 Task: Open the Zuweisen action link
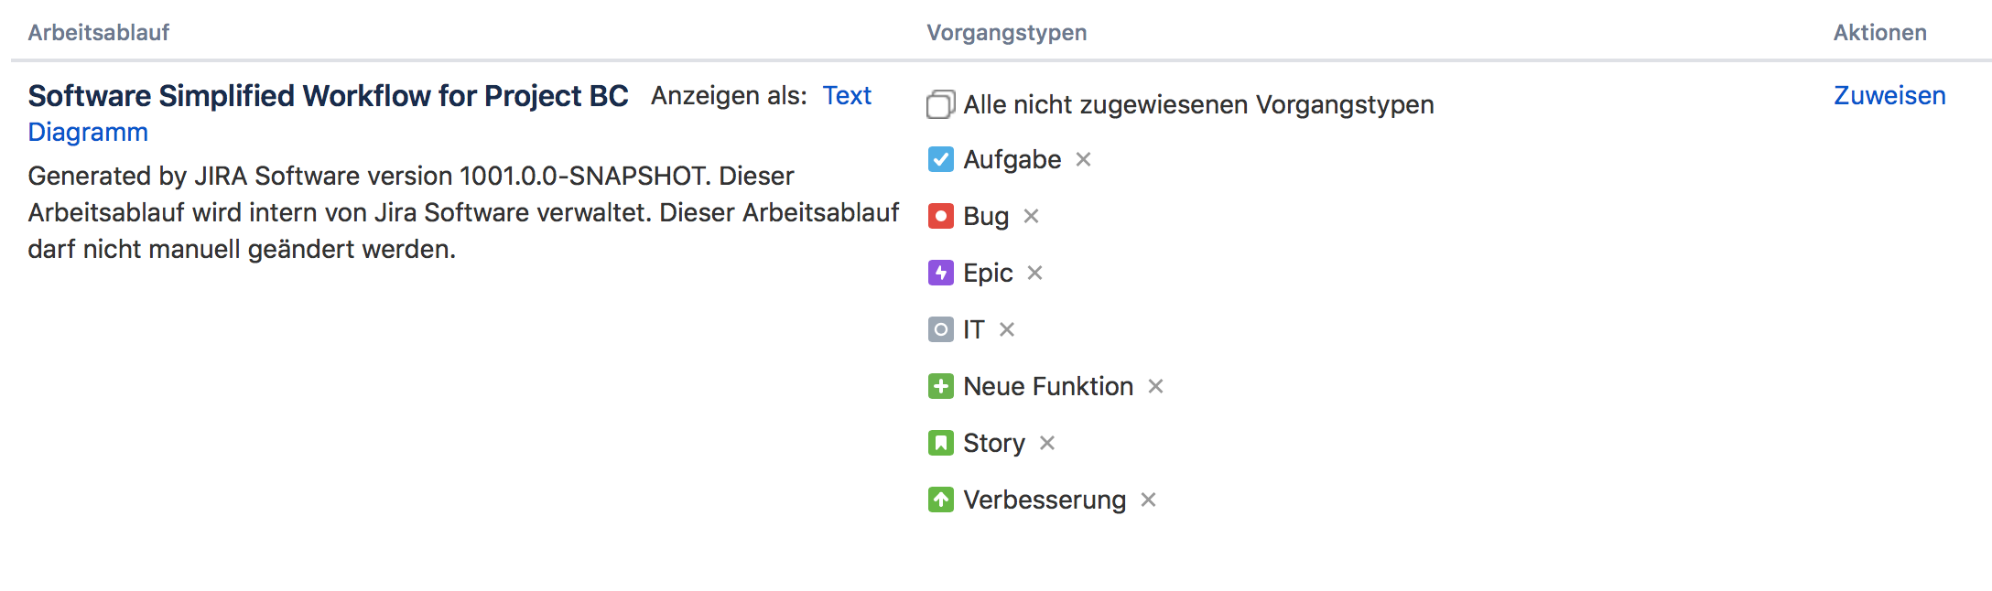click(x=1889, y=95)
